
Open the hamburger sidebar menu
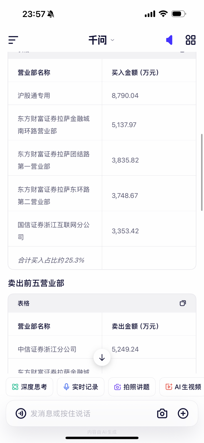click(13, 40)
